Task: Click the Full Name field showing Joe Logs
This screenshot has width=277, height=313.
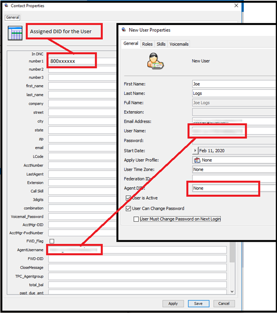Action: (234, 103)
